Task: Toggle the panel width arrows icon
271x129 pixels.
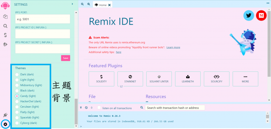Action: [268, 3]
